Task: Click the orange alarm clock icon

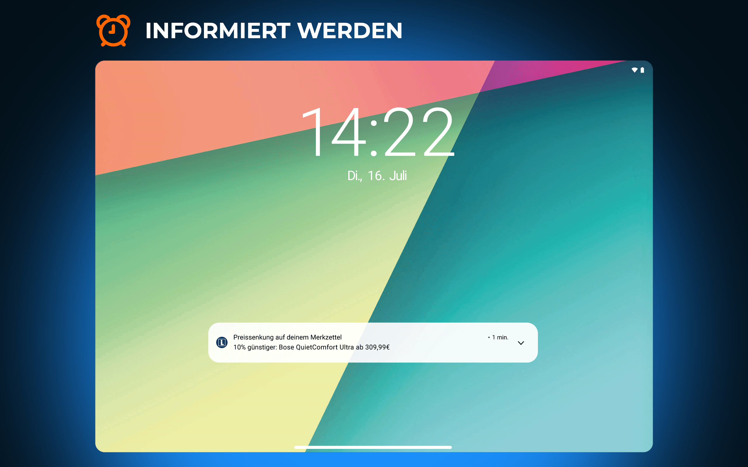Action: [113, 30]
